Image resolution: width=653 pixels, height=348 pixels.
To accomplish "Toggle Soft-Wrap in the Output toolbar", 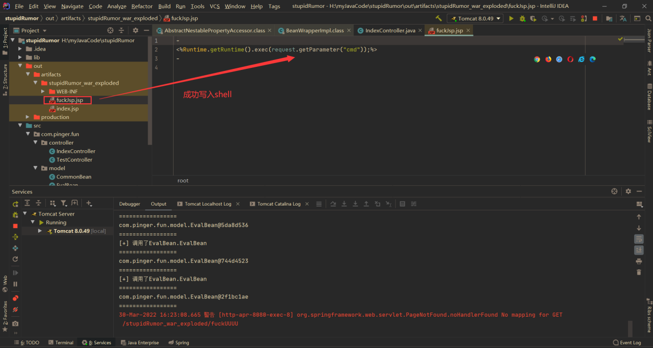I will 639,239.
